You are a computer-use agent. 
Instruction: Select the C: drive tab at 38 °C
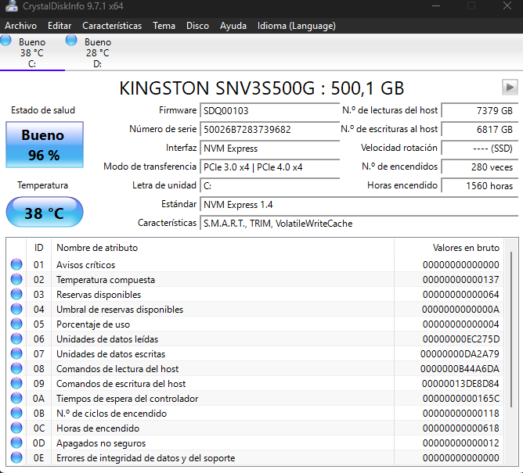click(32, 52)
